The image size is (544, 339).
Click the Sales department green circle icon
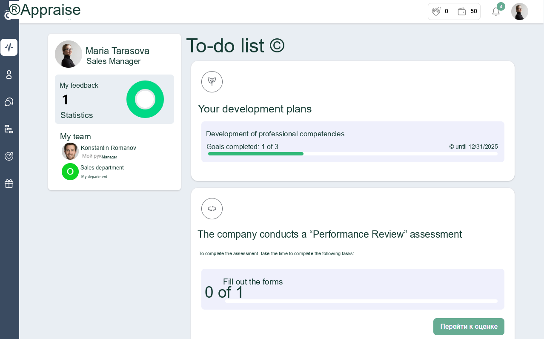(x=70, y=172)
